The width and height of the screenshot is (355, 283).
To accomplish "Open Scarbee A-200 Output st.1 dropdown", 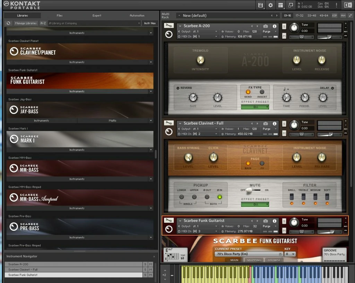I will point(197,31).
